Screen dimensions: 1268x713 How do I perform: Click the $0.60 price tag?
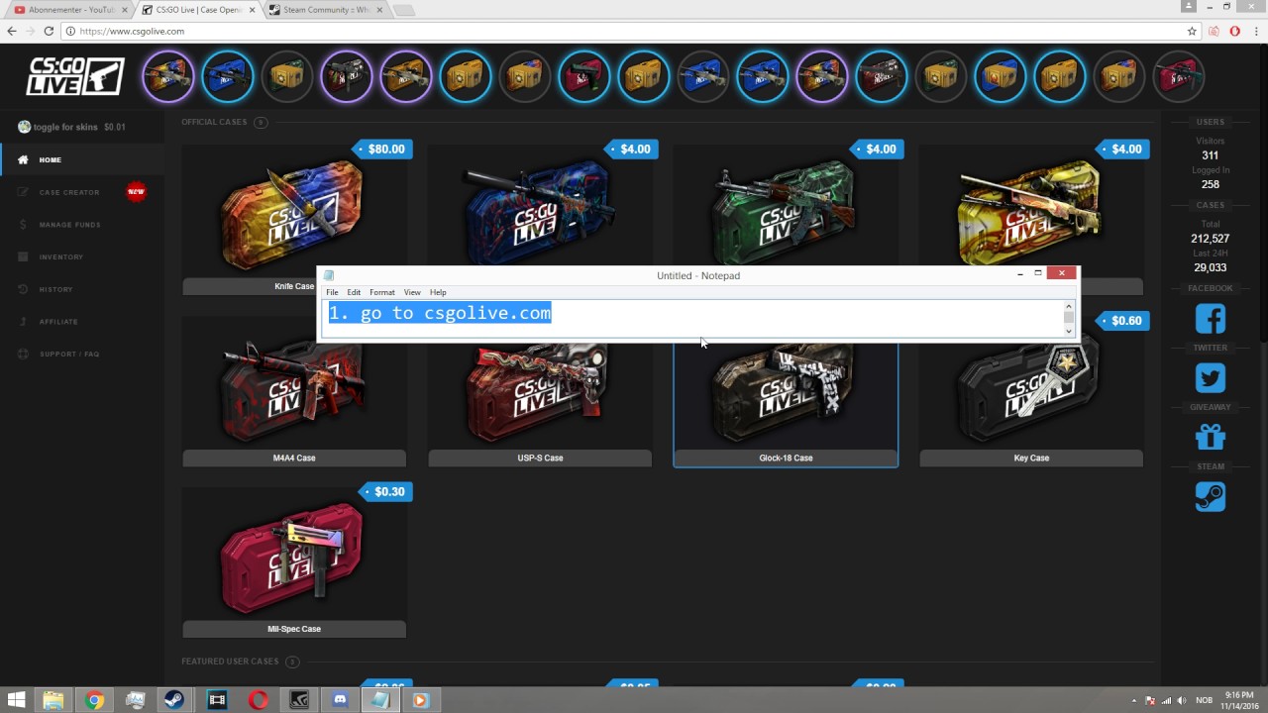pos(1123,321)
